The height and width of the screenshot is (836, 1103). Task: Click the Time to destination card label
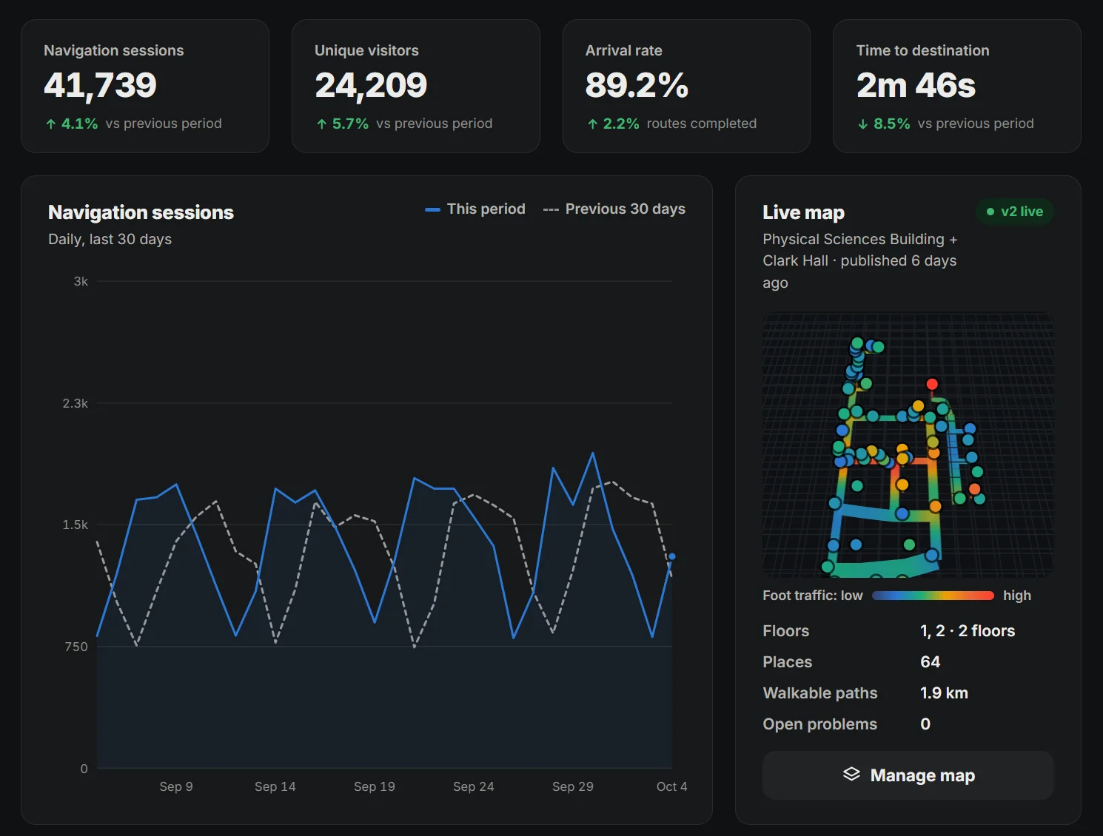coord(923,50)
